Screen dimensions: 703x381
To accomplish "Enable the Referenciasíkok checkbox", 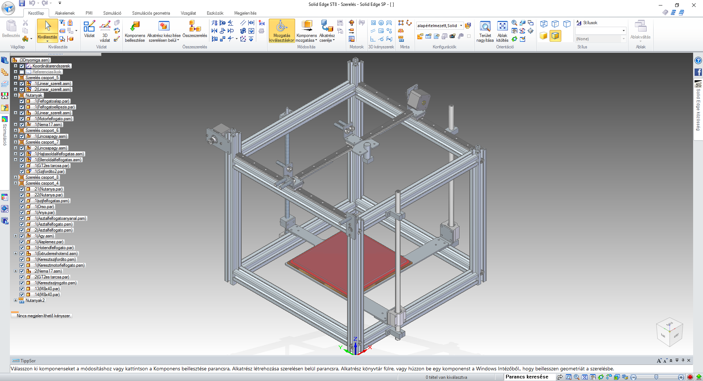I will (x=22, y=72).
